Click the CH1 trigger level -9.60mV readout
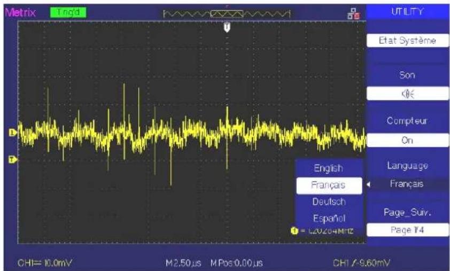450x271 pixels. (361, 262)
